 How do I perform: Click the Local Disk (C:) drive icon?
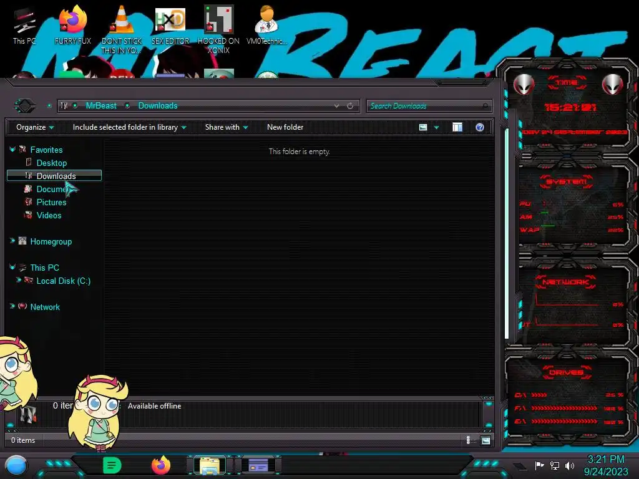coord(29,280)
